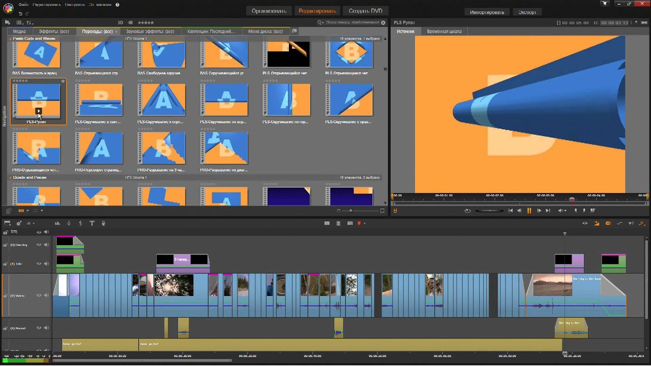Click the Редактировать button

pyautogui.click(x=317, y=11)
